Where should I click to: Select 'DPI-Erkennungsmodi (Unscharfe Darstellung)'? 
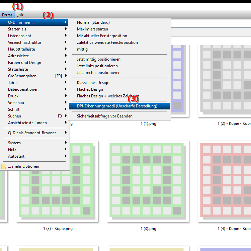(119, 106)
